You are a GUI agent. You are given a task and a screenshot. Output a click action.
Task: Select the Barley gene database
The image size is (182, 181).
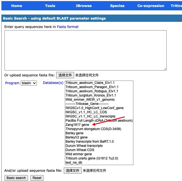point(99,133)
